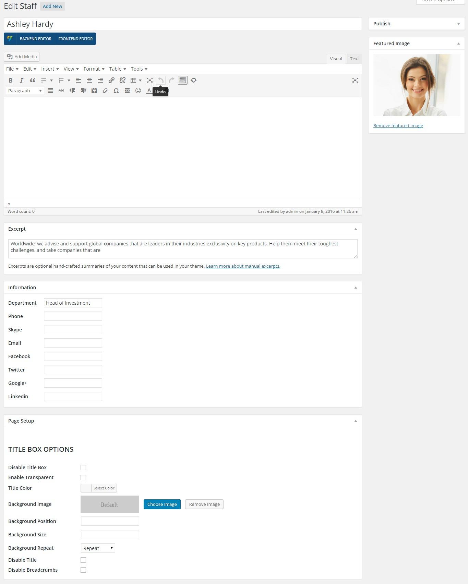Tick the Disable Breadcrumbs checkbox
Viewport: 468px width, 584px height.
coord(83,570)
